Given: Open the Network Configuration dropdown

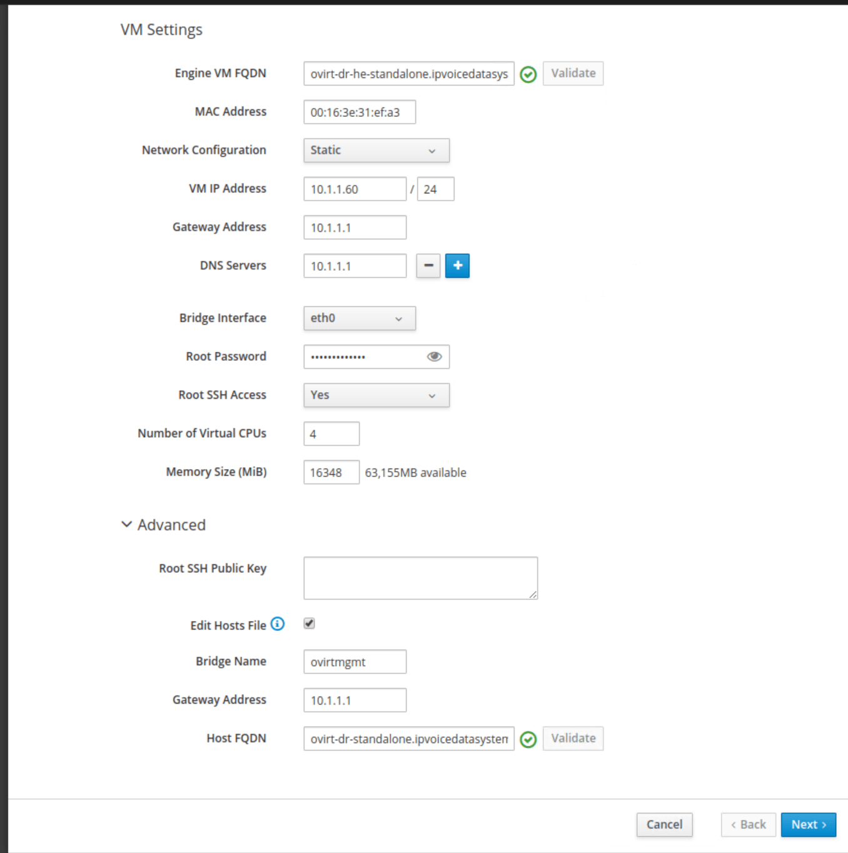Looking at the screenshot, I should coord(376,151).
